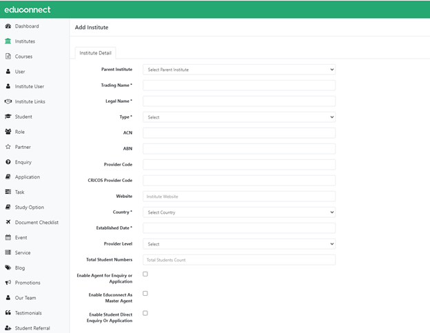Click the Blog tag icon
This screenshot has width=430, height=333.
tap(8, 268)
